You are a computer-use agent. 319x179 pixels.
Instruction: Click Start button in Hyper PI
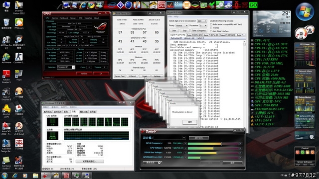click(174, 30)
